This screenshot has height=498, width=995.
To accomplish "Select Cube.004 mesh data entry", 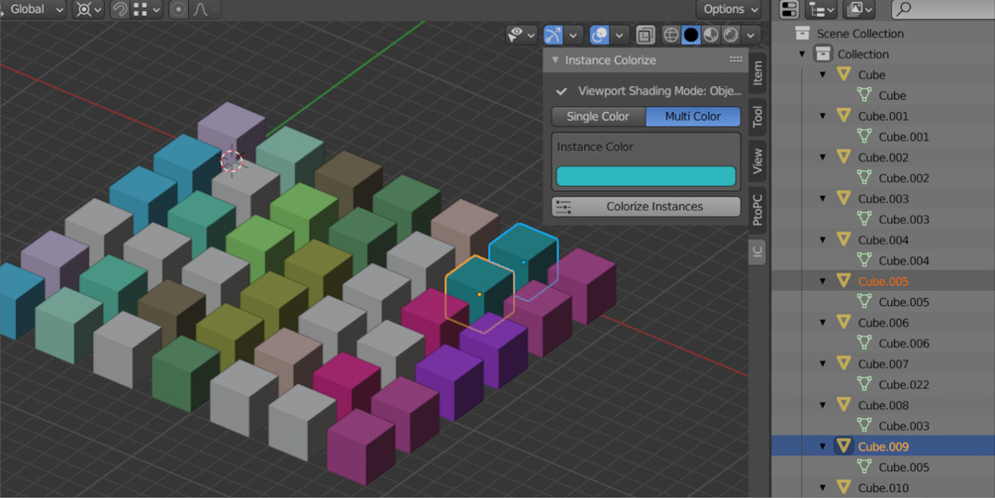I will point(904,260).
